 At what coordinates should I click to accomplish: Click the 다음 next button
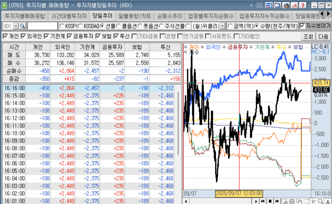(323, 36)
